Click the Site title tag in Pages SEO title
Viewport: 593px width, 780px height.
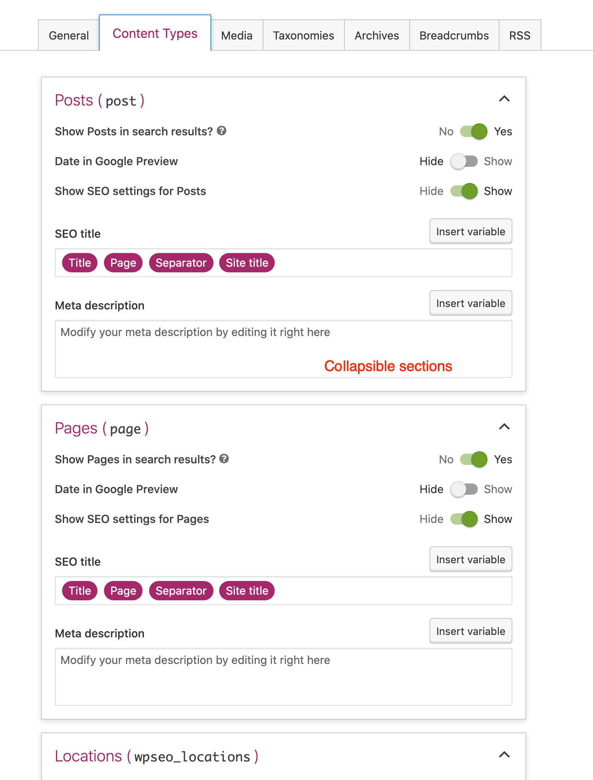coord(247,591)
